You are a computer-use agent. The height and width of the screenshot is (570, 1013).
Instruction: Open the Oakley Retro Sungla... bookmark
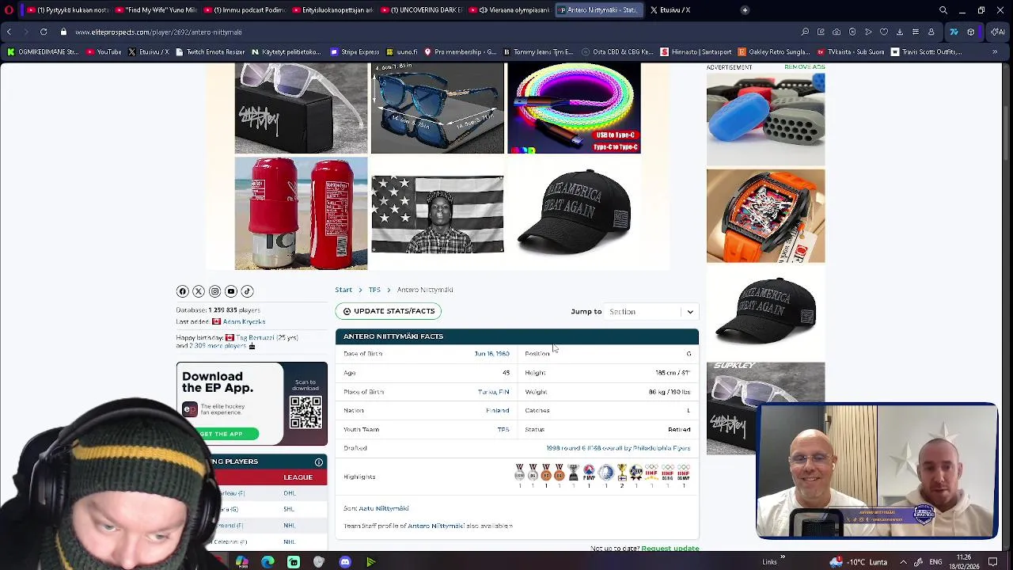774,52
